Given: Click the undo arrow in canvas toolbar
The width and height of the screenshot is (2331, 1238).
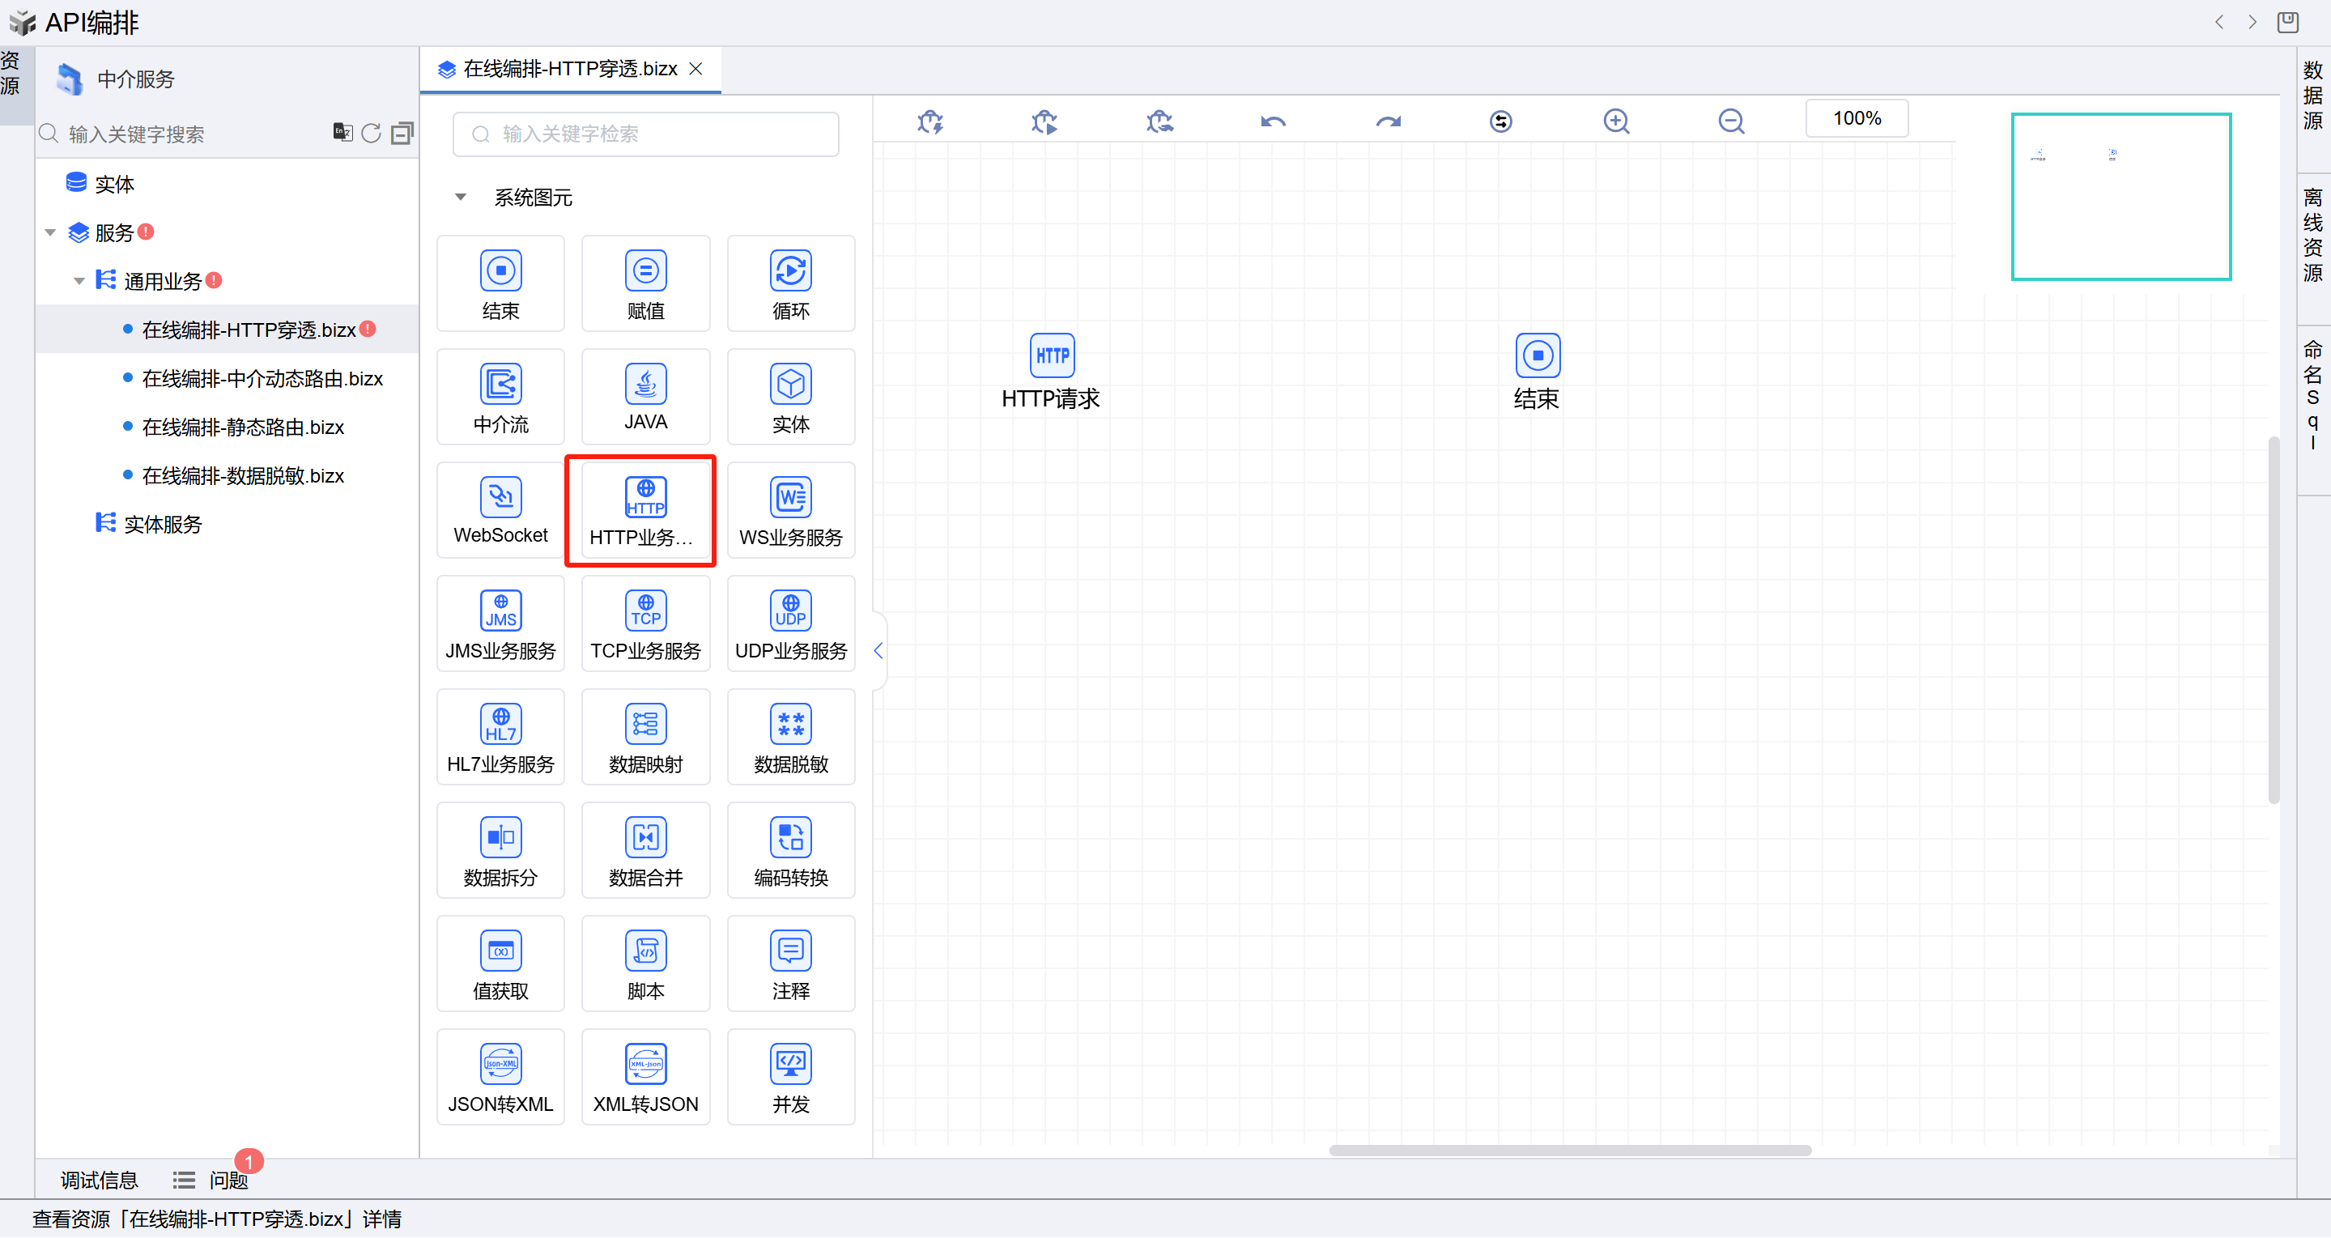Looking at the screenshot, I should 1272,121.
